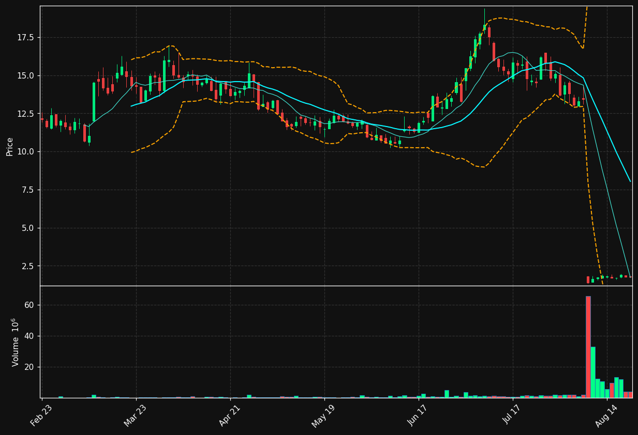Click the 'Aug 14' date label
The height and width of the screenshot is (435, 638).
click(606, 415)
